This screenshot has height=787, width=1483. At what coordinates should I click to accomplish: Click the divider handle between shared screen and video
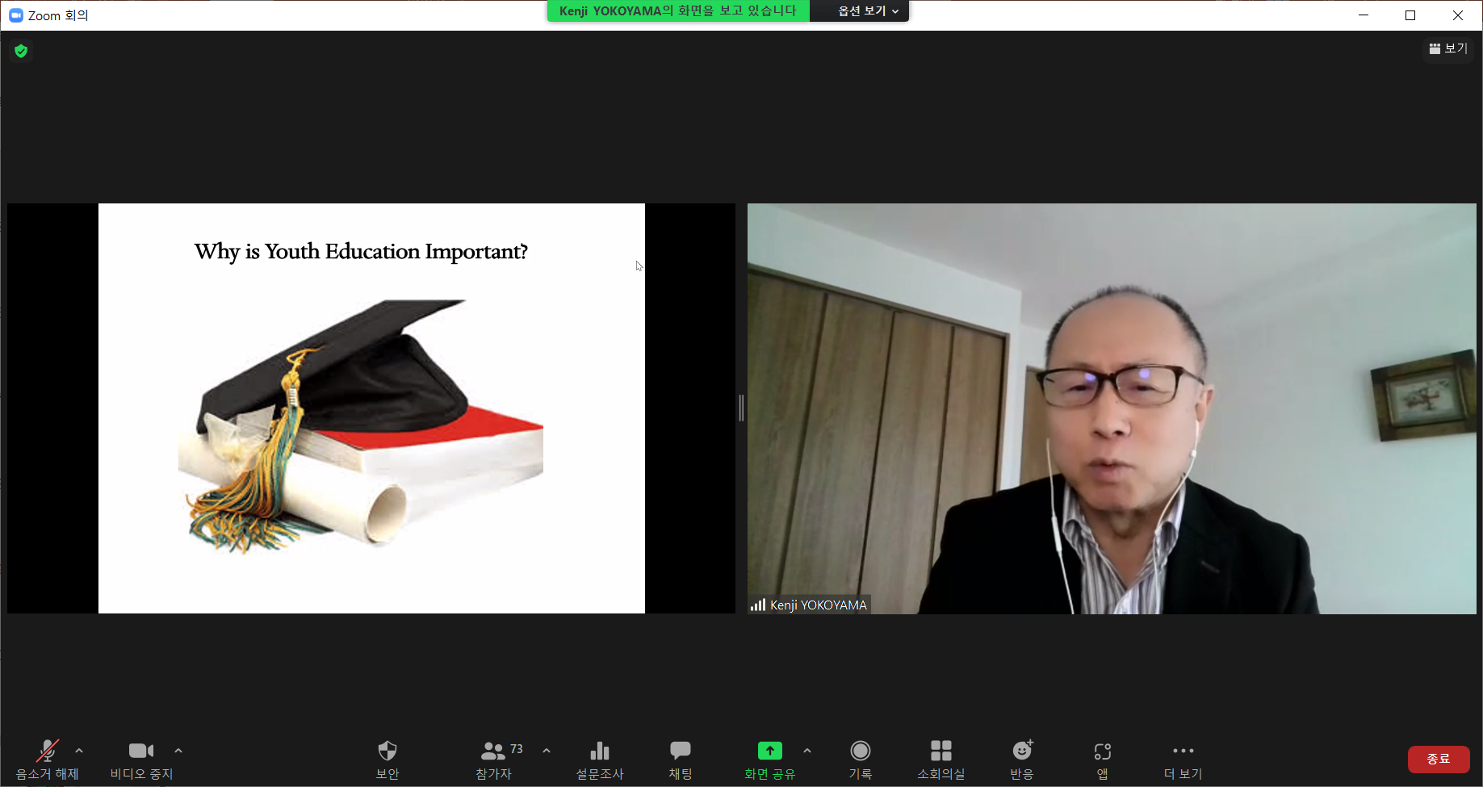tap(741, 408)
